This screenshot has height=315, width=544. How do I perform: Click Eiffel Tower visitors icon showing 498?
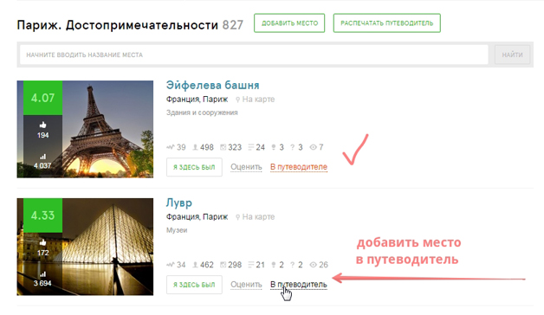click(195, 147)
